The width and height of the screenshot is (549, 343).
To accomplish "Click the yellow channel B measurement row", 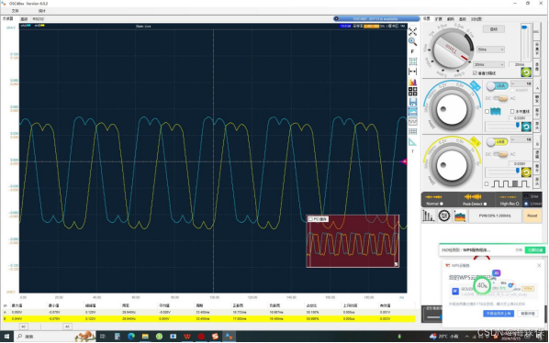I will [208, 319].
